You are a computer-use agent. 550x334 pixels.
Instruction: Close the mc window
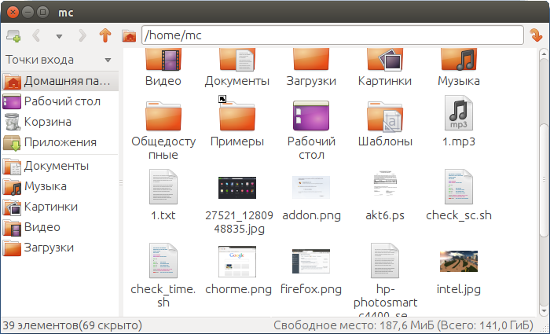[x=13, y=13]
